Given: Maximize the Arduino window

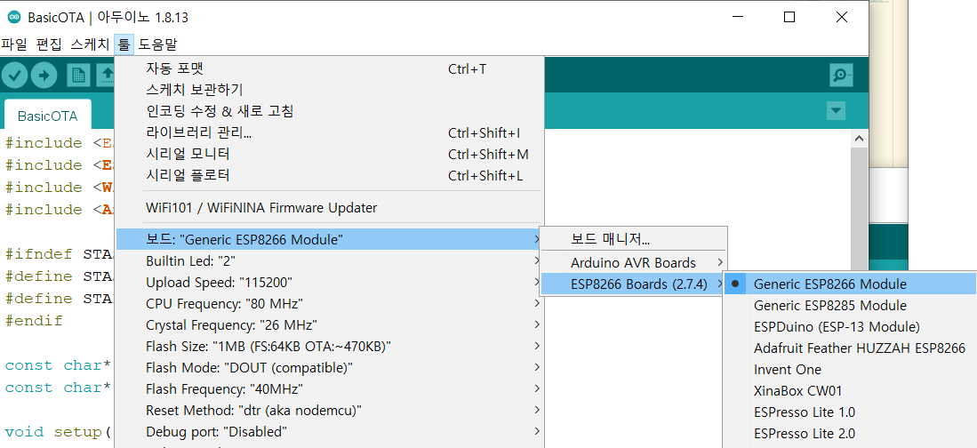Looking at the screenshot, I should (x=789, y=18).
